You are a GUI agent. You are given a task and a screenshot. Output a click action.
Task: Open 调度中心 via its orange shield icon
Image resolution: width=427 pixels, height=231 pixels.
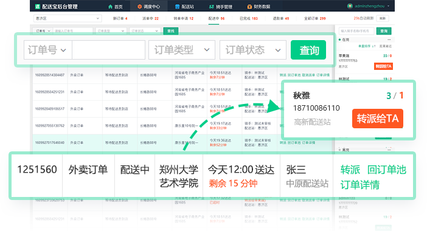pos(139,7)
